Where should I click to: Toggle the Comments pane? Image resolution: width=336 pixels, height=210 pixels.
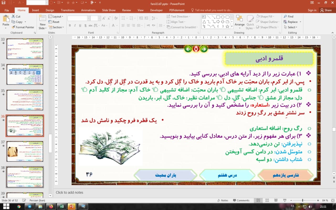click(241, 200)
